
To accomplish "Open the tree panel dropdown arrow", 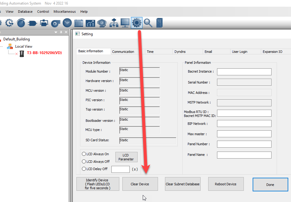I will (56, 32).
